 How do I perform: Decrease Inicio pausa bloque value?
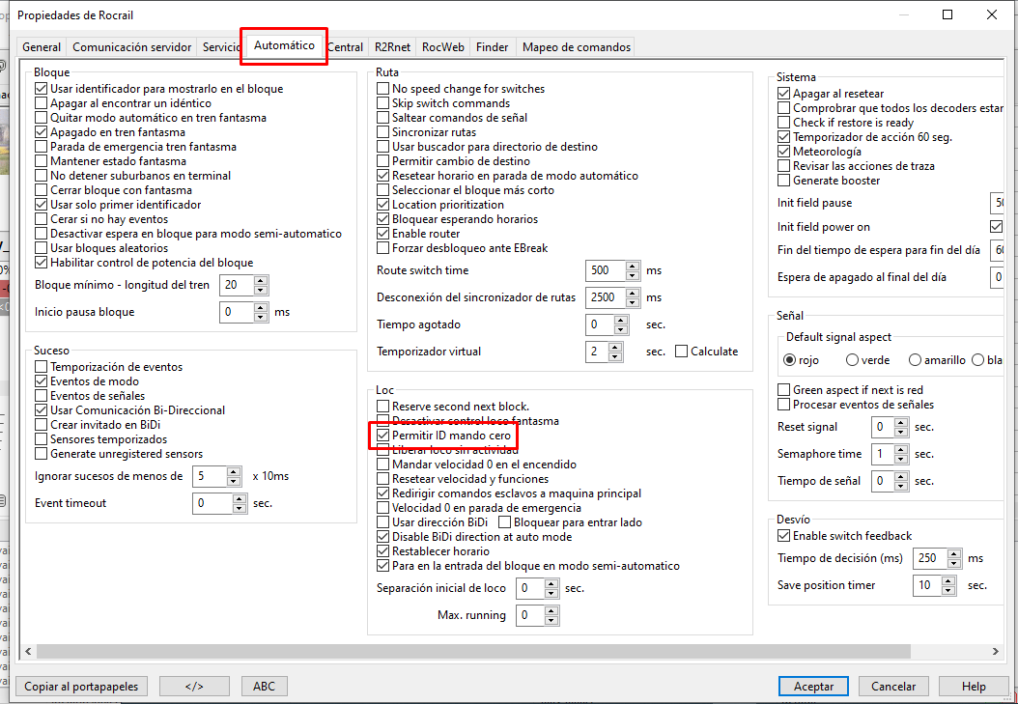[261, 318]
